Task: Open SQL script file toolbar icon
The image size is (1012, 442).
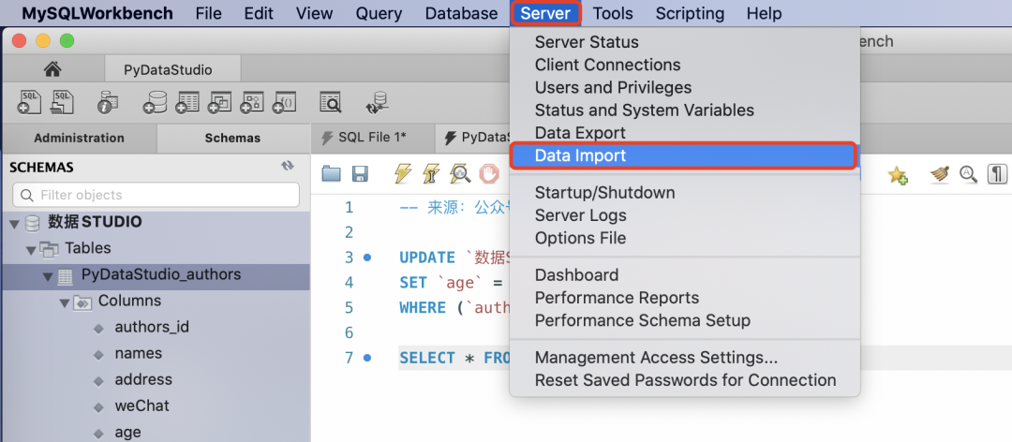Action: point(63,102)
